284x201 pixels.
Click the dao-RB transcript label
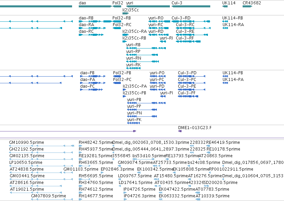click(x=86, y=18)
